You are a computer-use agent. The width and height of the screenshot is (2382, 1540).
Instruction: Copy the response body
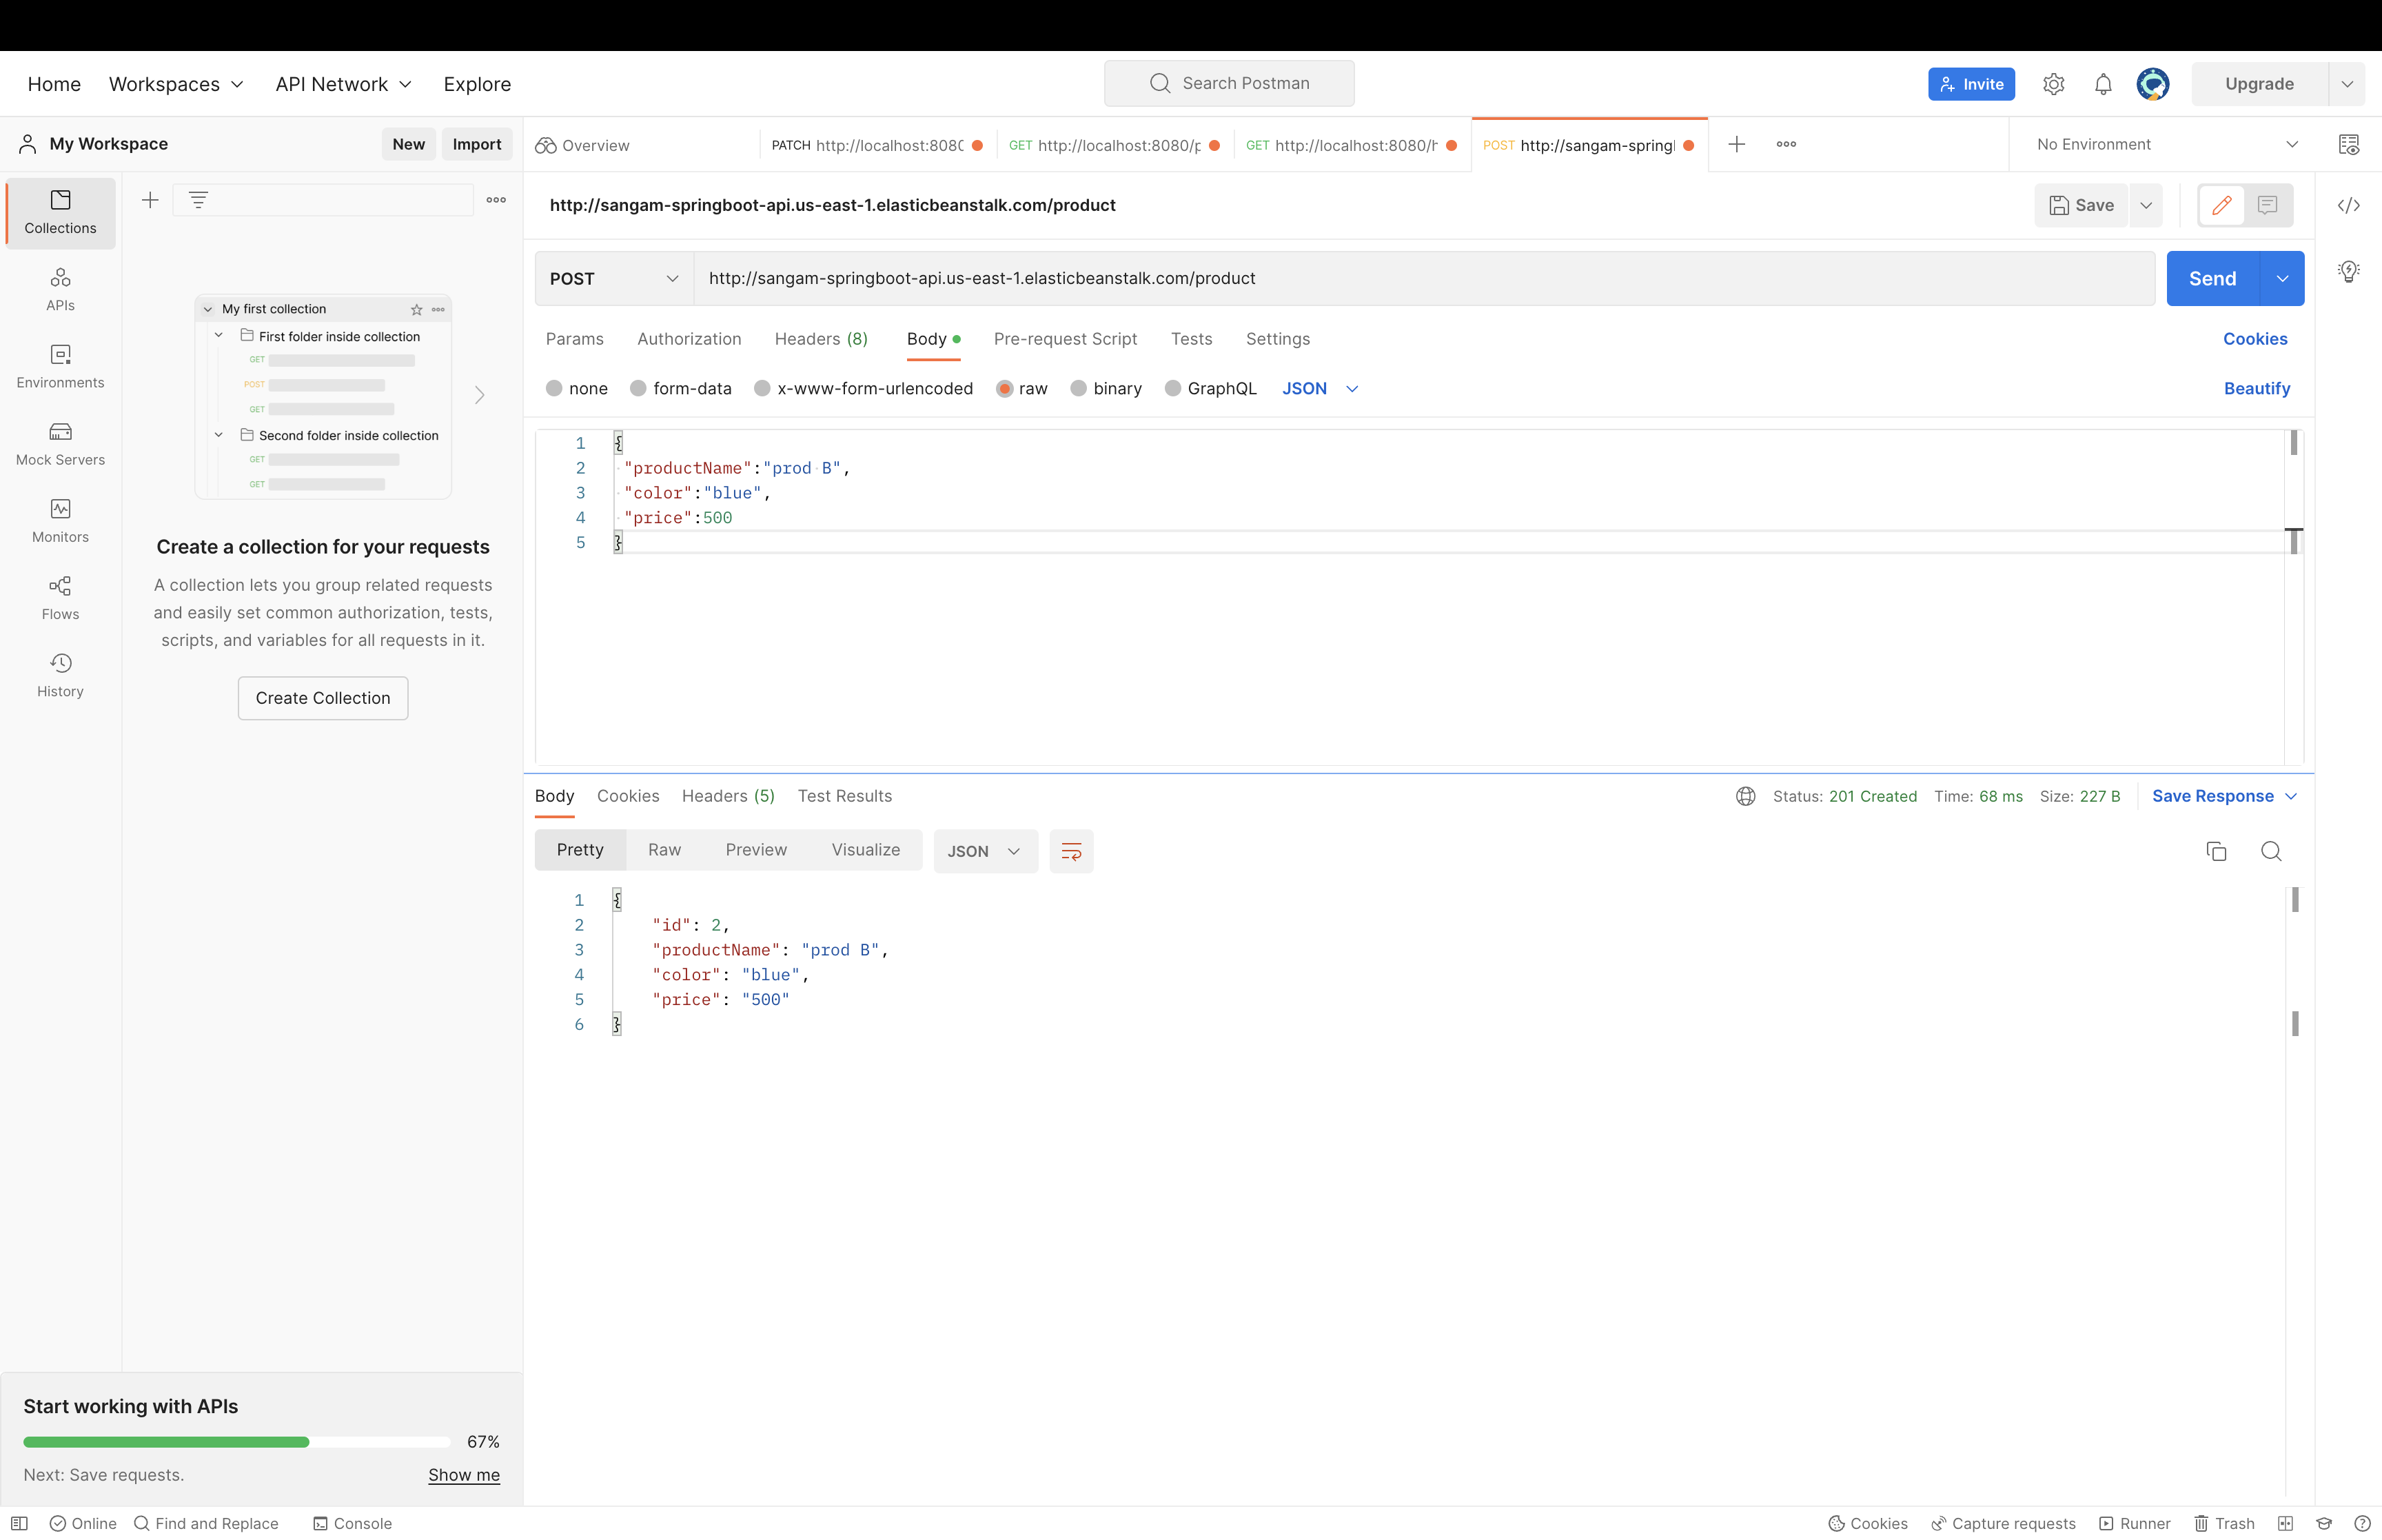pos(2217,851)
